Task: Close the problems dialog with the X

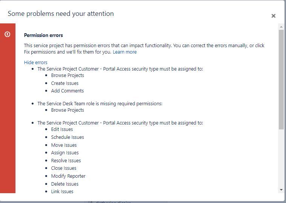Action: [273, 16]
